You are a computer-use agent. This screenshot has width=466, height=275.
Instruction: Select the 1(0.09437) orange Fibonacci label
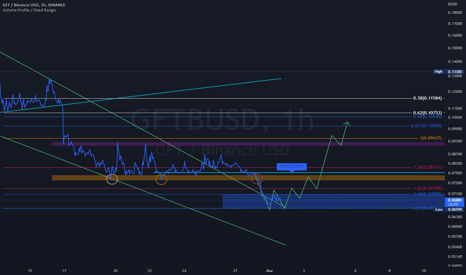click(x=430, y=138)
